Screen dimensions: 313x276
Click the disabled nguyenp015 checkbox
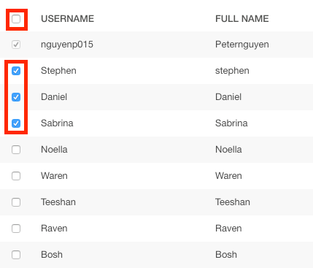point(16,45)
